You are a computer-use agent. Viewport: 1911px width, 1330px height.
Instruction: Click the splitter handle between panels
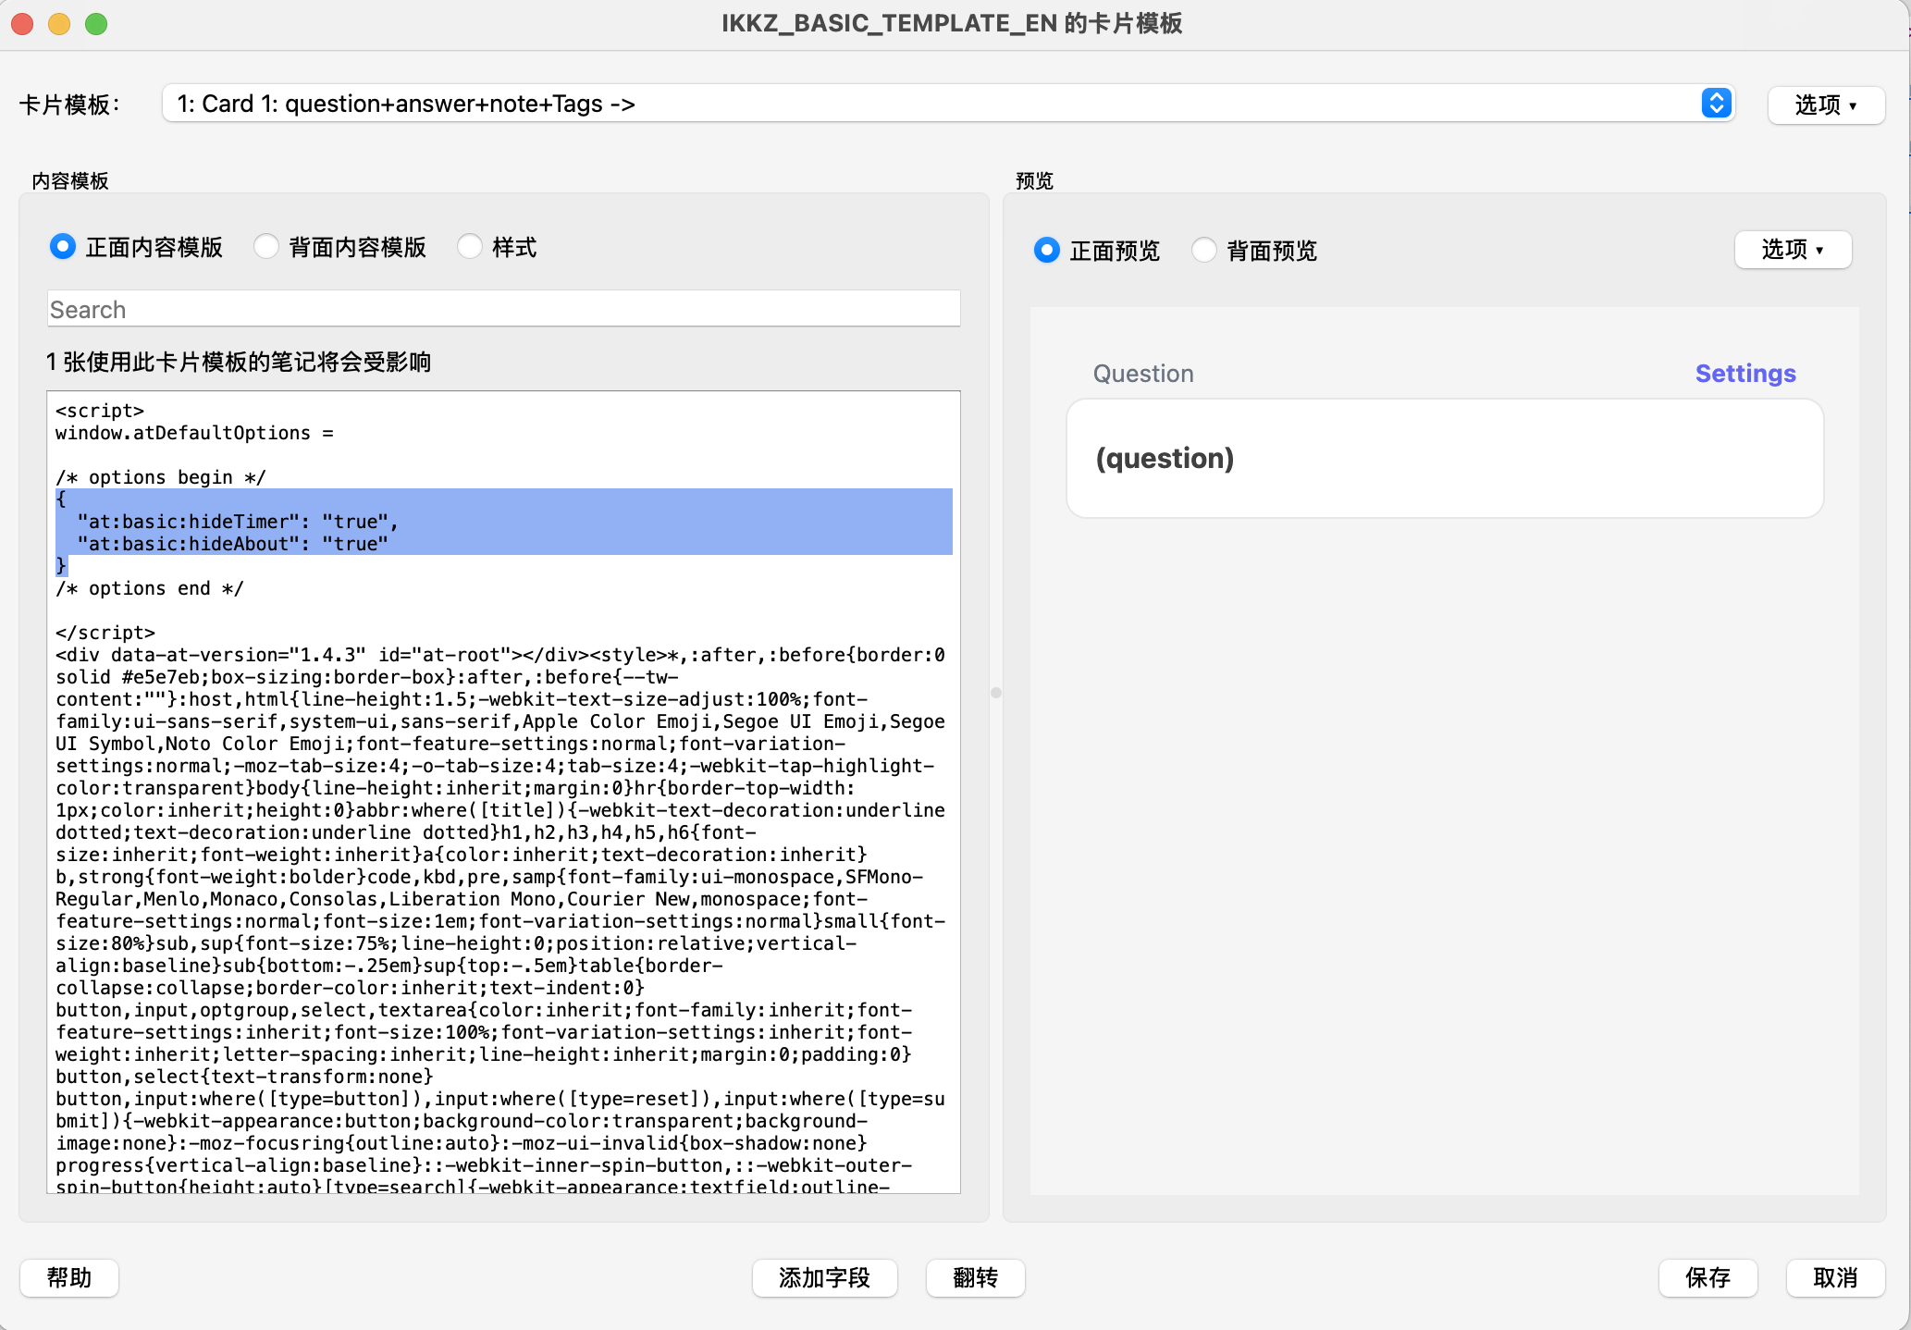996,693
